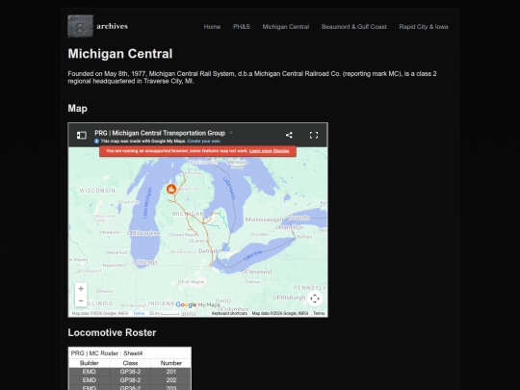Click the EMD builder cell in row 202

tap(90, 380)
